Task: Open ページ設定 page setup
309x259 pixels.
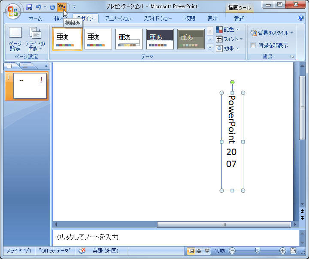Action: pos(15,39)
